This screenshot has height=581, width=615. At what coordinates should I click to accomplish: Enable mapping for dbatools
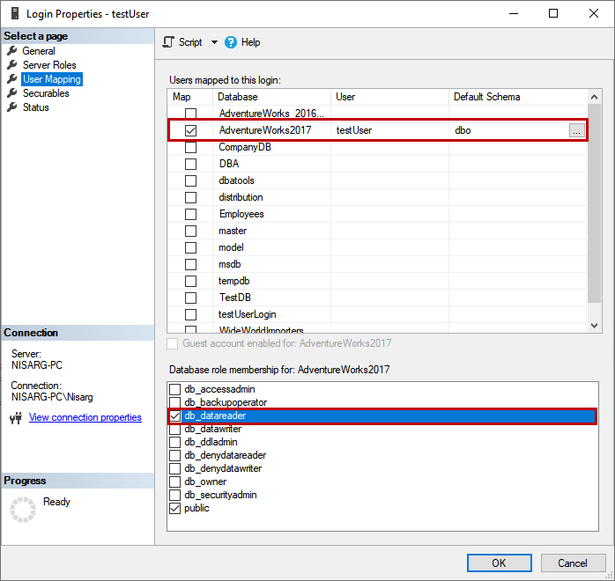point(190,180)
